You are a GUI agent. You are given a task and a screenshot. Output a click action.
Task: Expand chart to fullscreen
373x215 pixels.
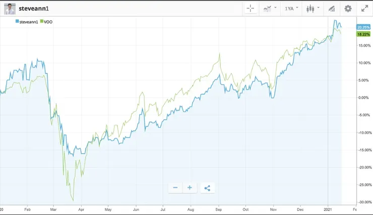click(364, 9)
